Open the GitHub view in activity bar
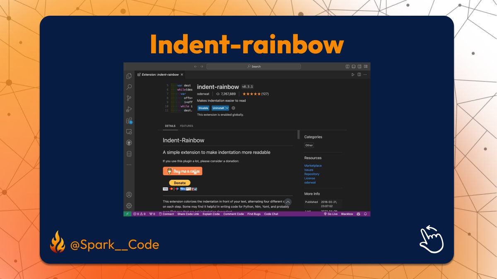This screenshot has height=279, width=497. (129, 143)
